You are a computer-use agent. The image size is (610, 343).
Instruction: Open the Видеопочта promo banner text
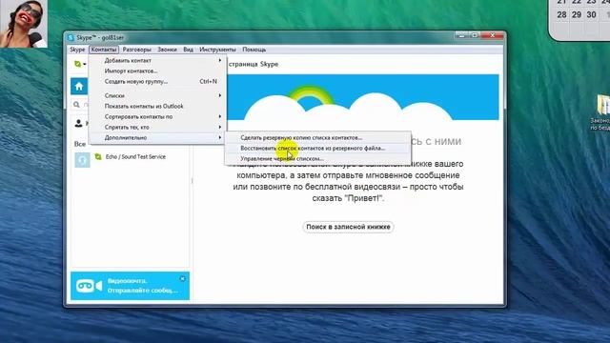point(142,286)
